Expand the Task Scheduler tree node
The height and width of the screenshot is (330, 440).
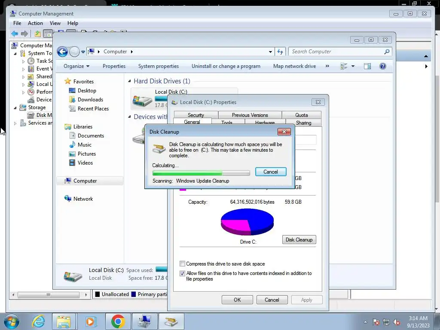[23, 61]
